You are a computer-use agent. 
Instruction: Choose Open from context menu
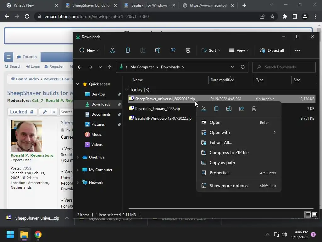(x=239, y=123)
